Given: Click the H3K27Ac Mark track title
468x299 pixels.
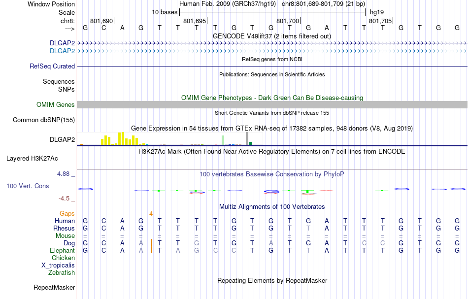Looking at the screenshot, I should point(272,151).
